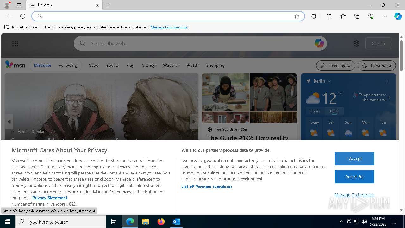Switch weather to Hourly view
Viewport: 405px width, 228px height.
(x=315, y=111)
